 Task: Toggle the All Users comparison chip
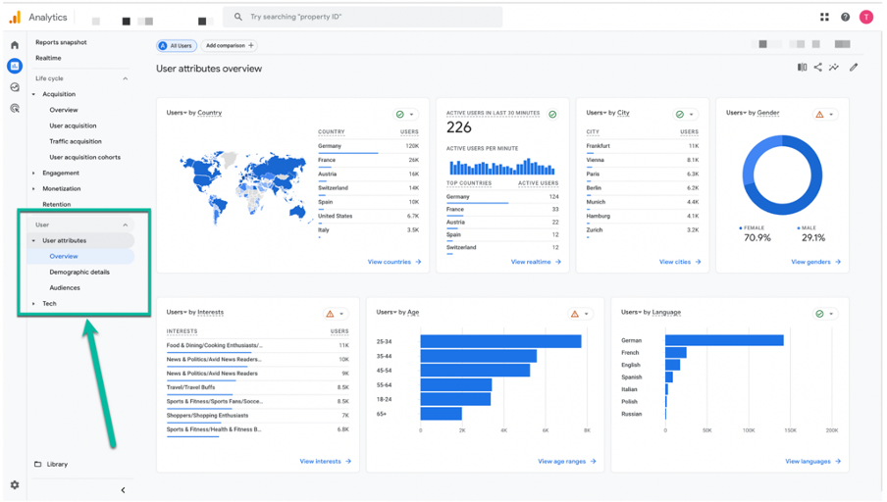pyautogui.click(x=177, y=46)
